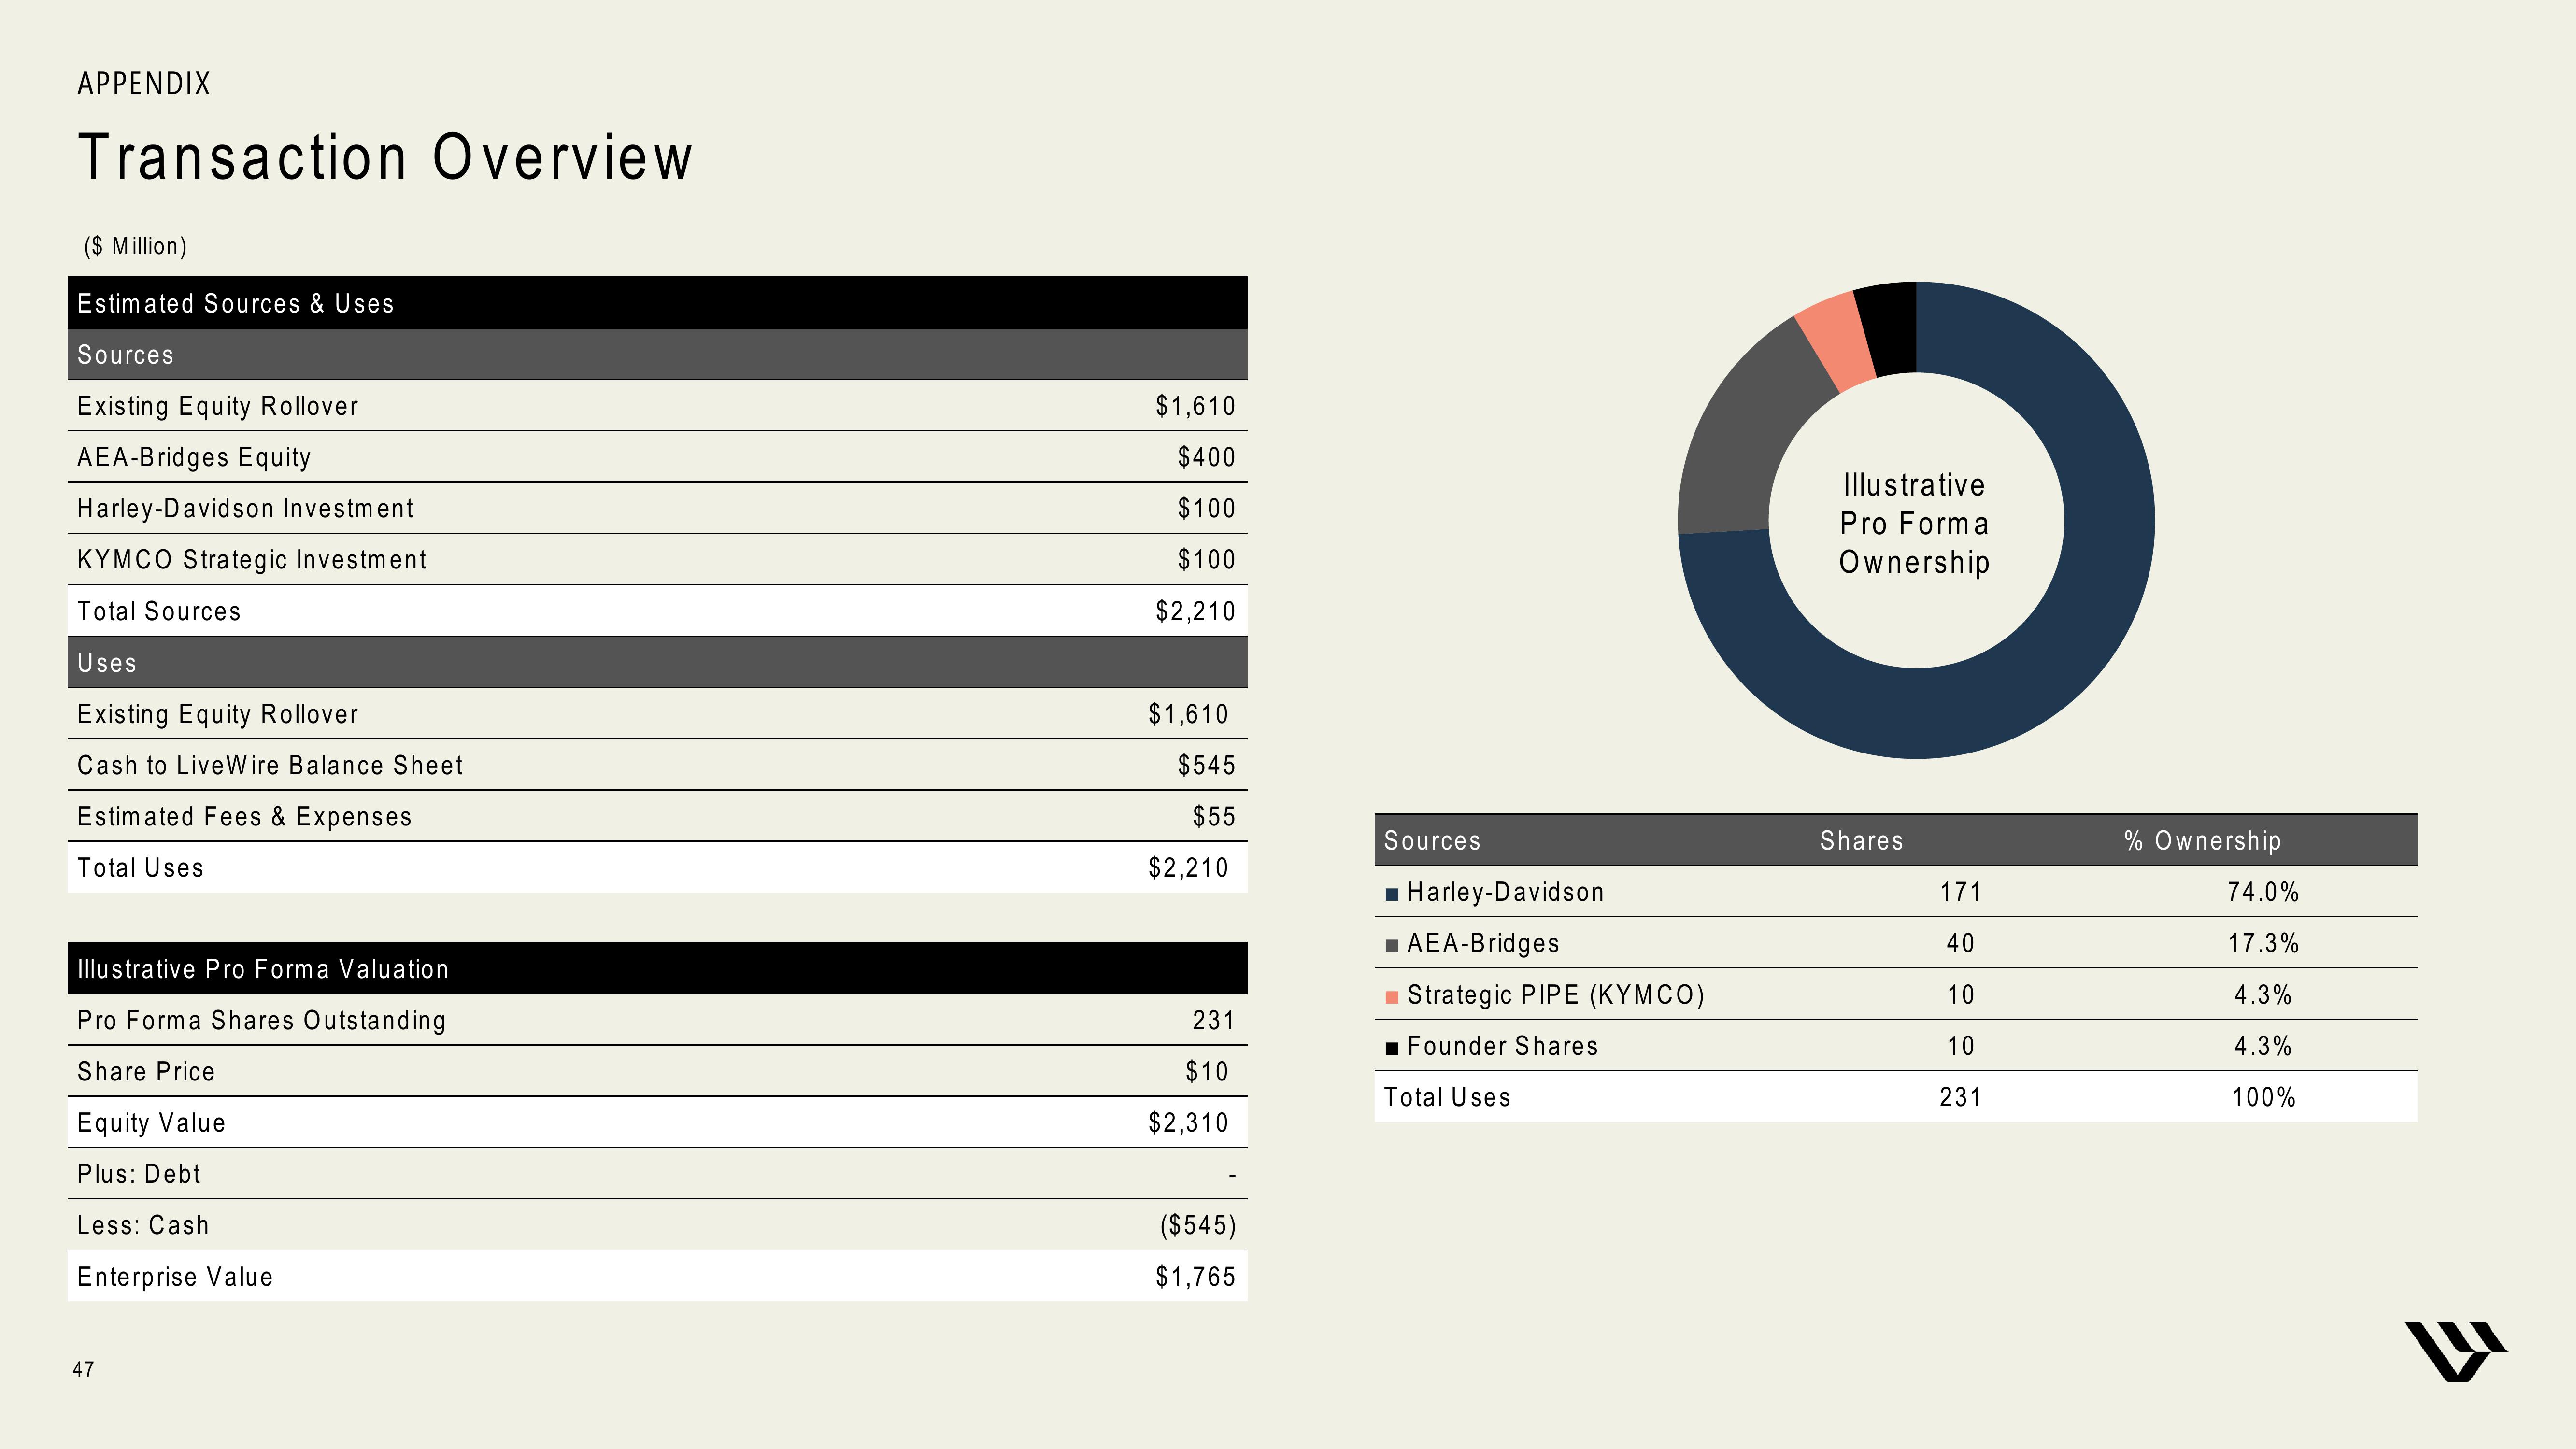Click 'Enterprise Value' row label
The height and width of the screenshot is (1449, 2576).
175,1277
